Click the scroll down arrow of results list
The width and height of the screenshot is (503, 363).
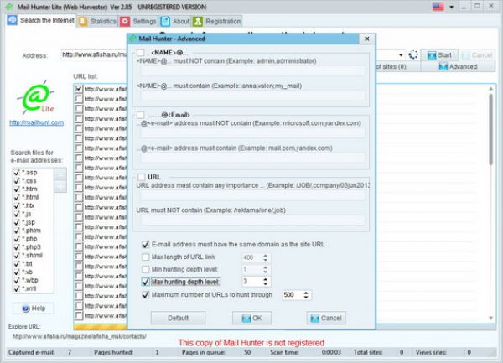click(x=490, y=318)
